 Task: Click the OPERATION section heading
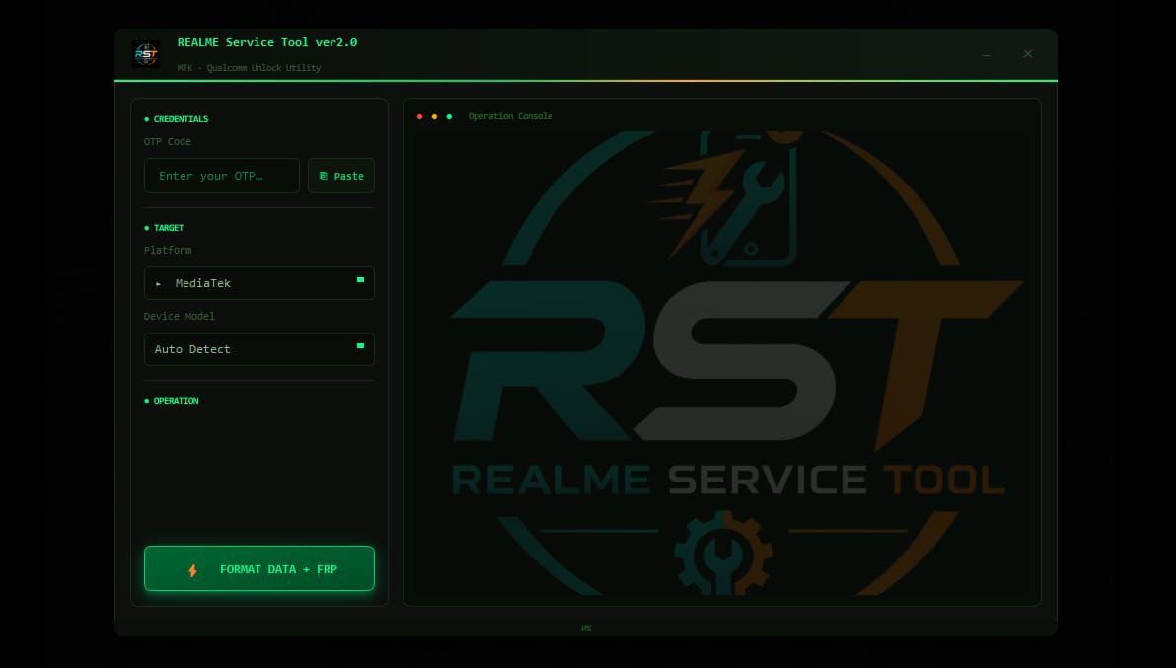pos(176,402)
